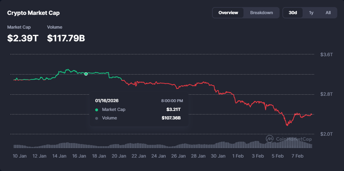Open the Breakdown tab

262,13
